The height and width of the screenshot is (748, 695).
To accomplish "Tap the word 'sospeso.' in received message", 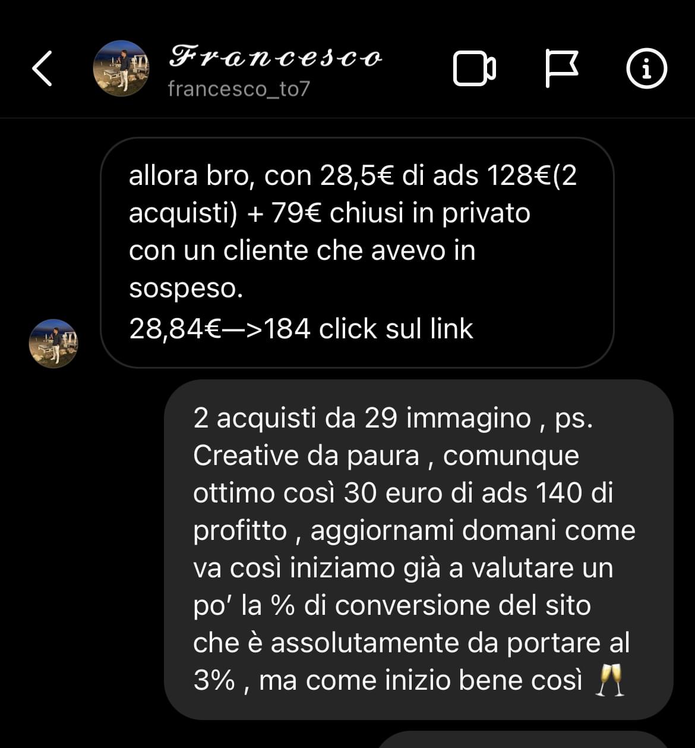I will pyautogui.click(x=187, y=288).
